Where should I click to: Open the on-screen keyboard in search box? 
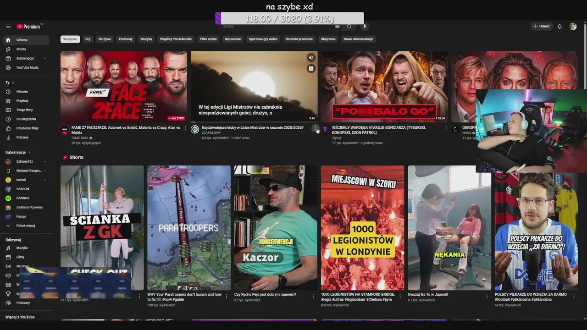[338, 27]
